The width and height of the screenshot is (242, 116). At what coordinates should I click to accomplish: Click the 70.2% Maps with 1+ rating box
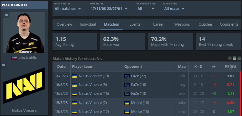coord(171,42)
